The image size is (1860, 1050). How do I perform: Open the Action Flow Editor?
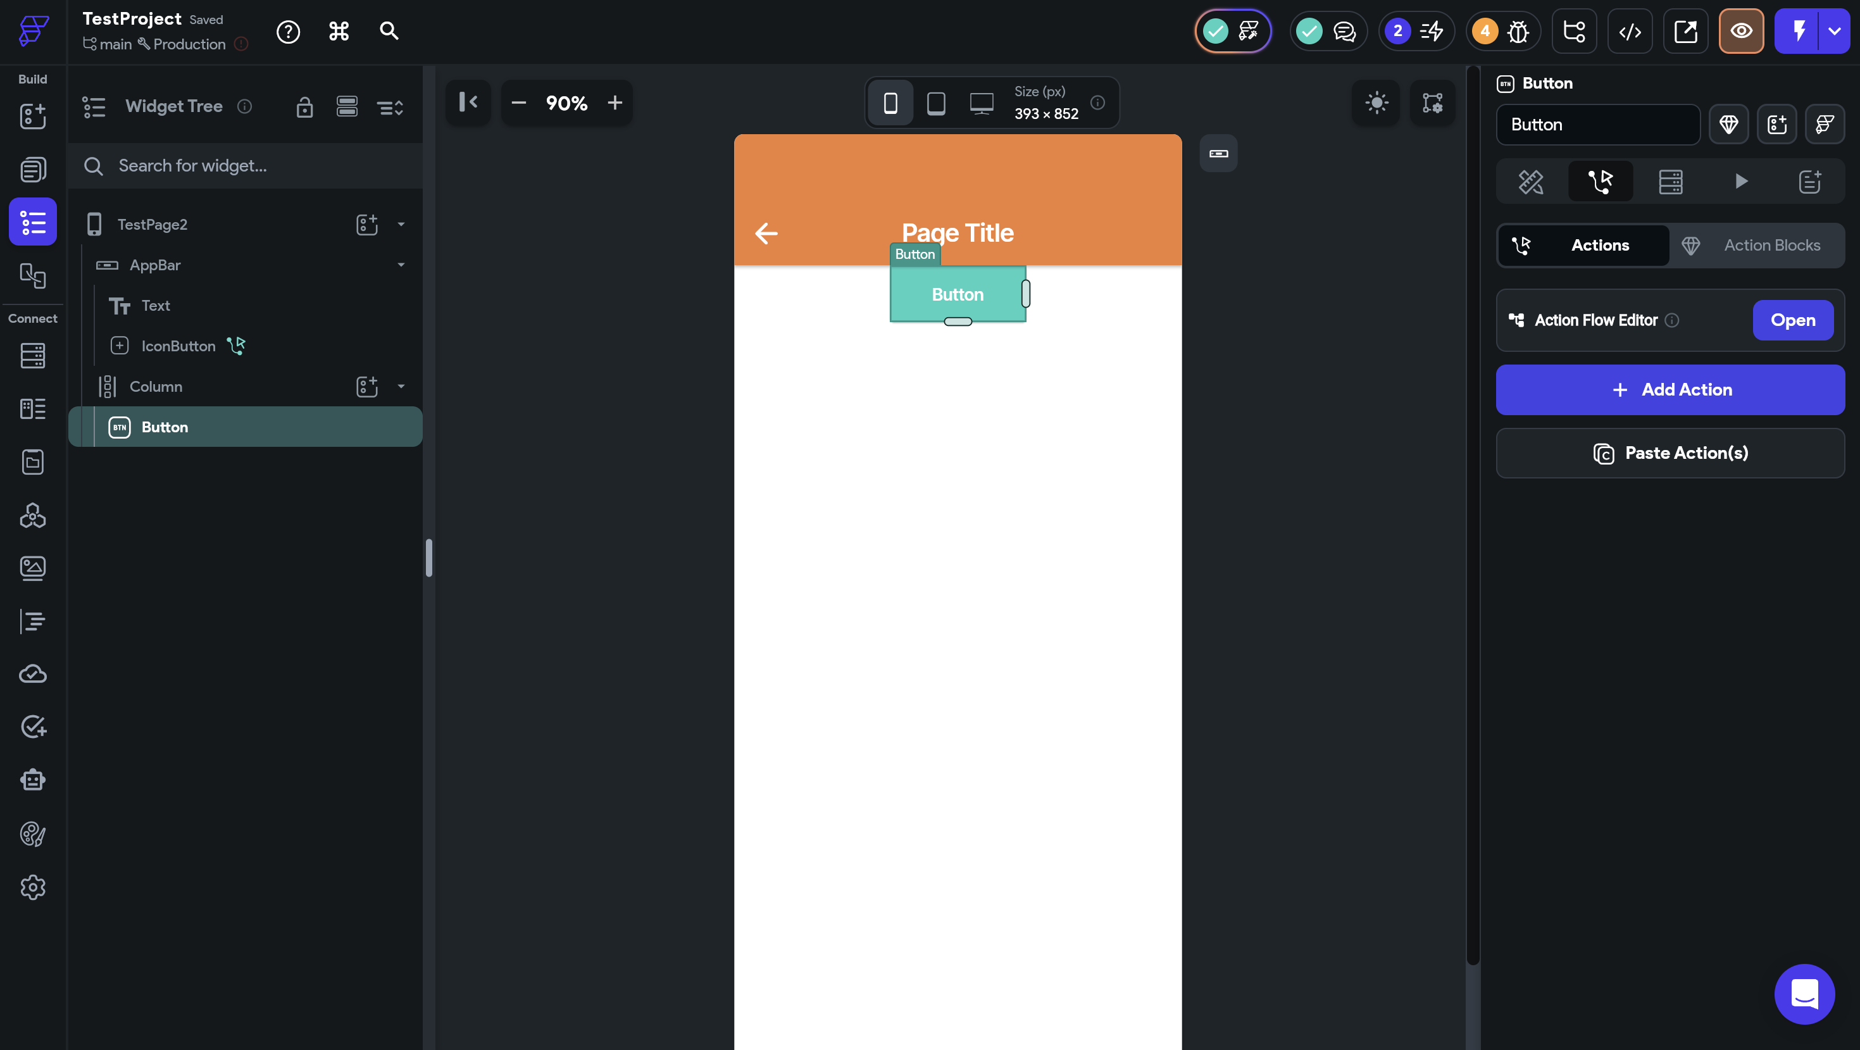(x=1792, y=320)
